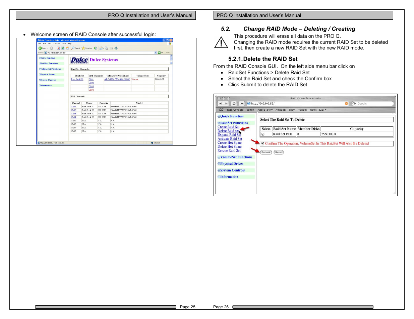Click the Go button beside the IE address bar

160,52
